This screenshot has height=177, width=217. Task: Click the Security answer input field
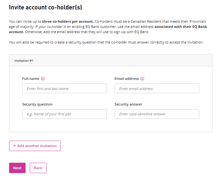point(157,114)
